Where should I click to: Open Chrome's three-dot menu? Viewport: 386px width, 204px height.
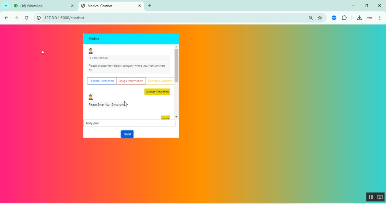pyautogui.click(x=380, y=18)
